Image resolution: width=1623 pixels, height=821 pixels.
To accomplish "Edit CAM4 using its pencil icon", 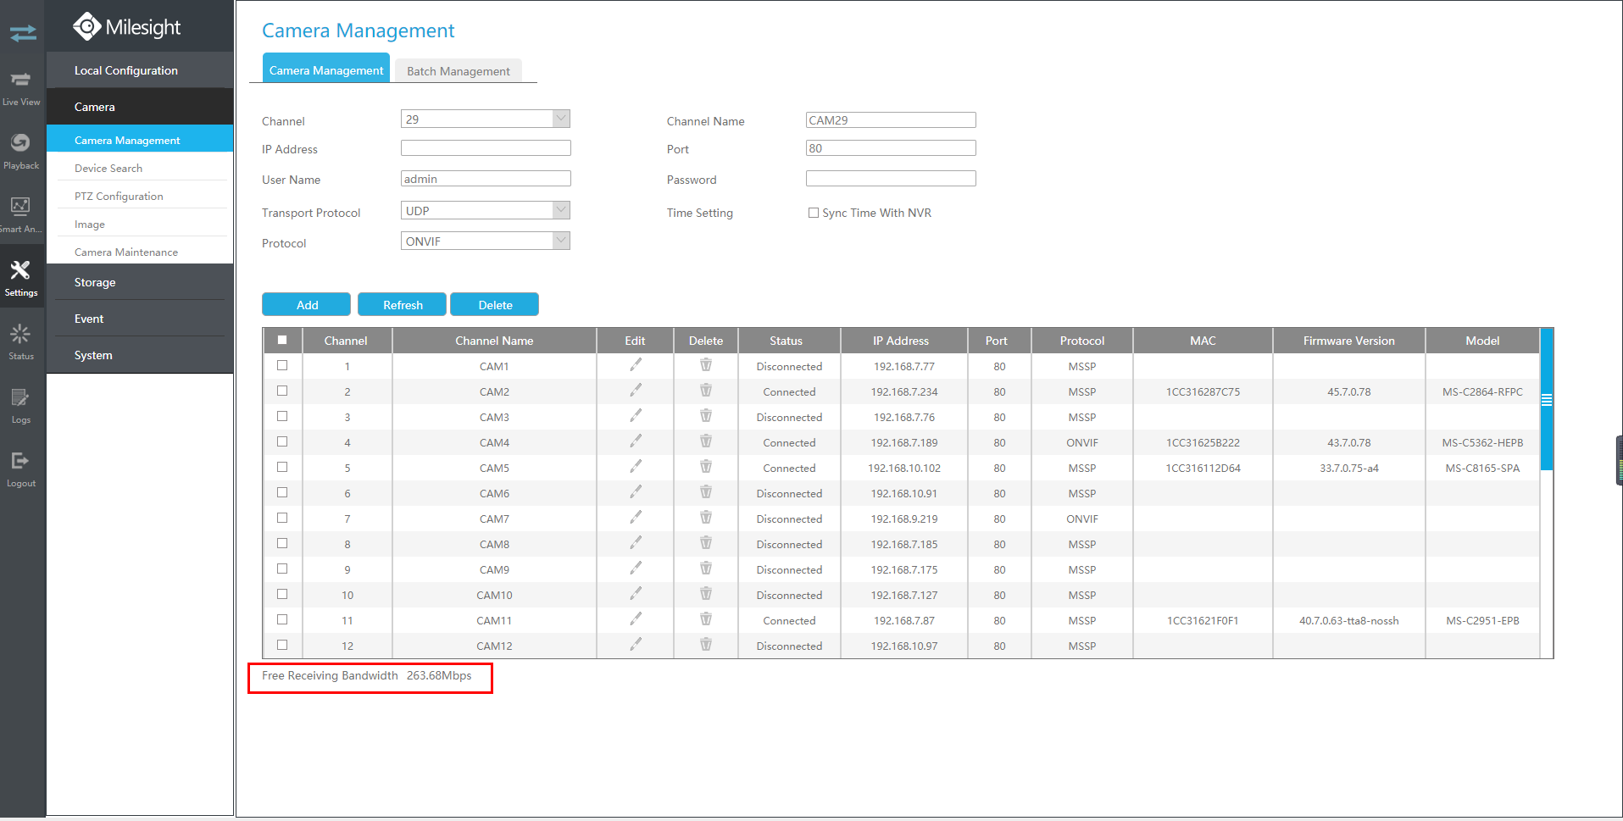I will tap(636, 441).
